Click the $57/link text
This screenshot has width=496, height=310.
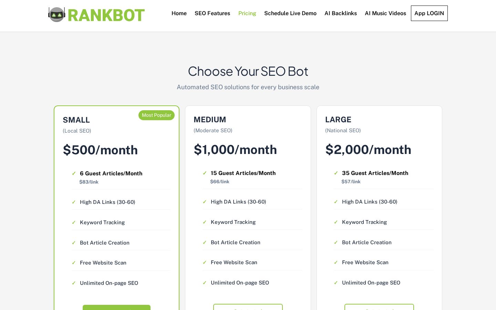coord(351,182)
